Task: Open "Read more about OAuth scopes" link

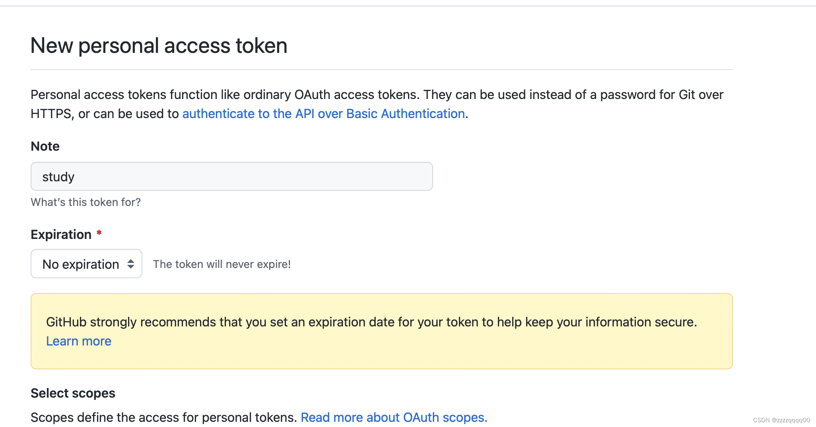Action: coord(394,417)
